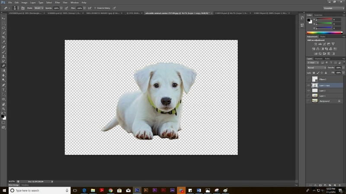Select the Eyedropper tool
The image size is (346, 194).
point(3,42)
